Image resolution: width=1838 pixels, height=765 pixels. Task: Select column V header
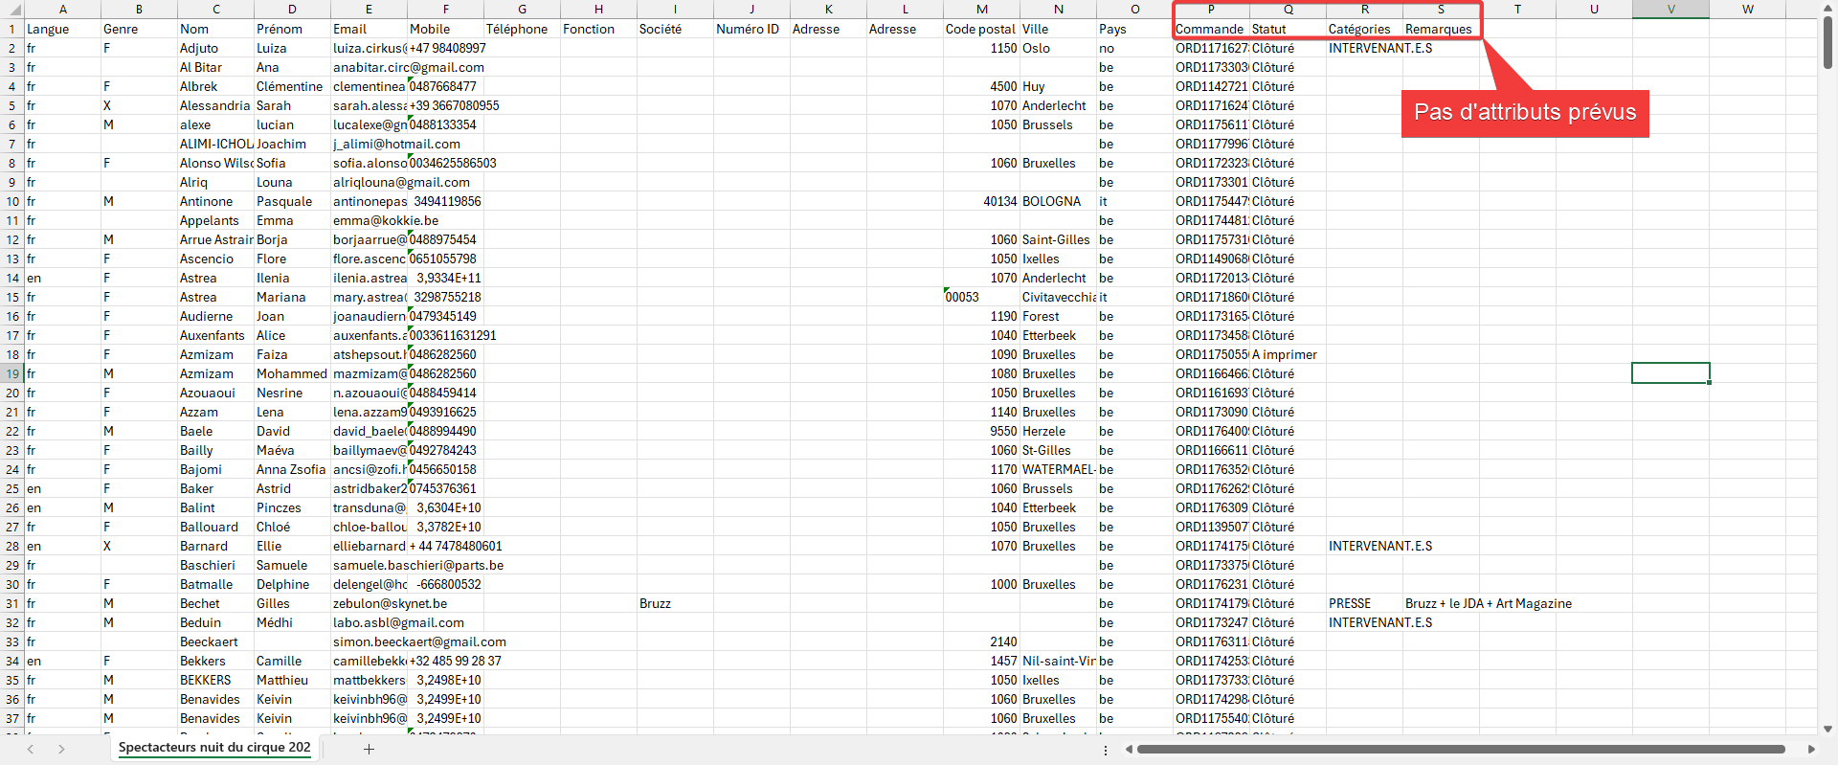[1670, 10]
